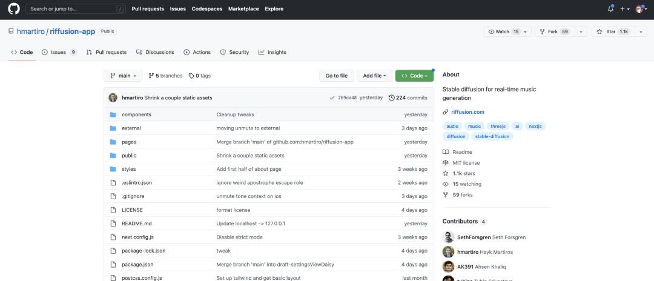Open the main branch selector
This screenshot has width=654, height=281.
pyautogui.click(x=123, y=76)
